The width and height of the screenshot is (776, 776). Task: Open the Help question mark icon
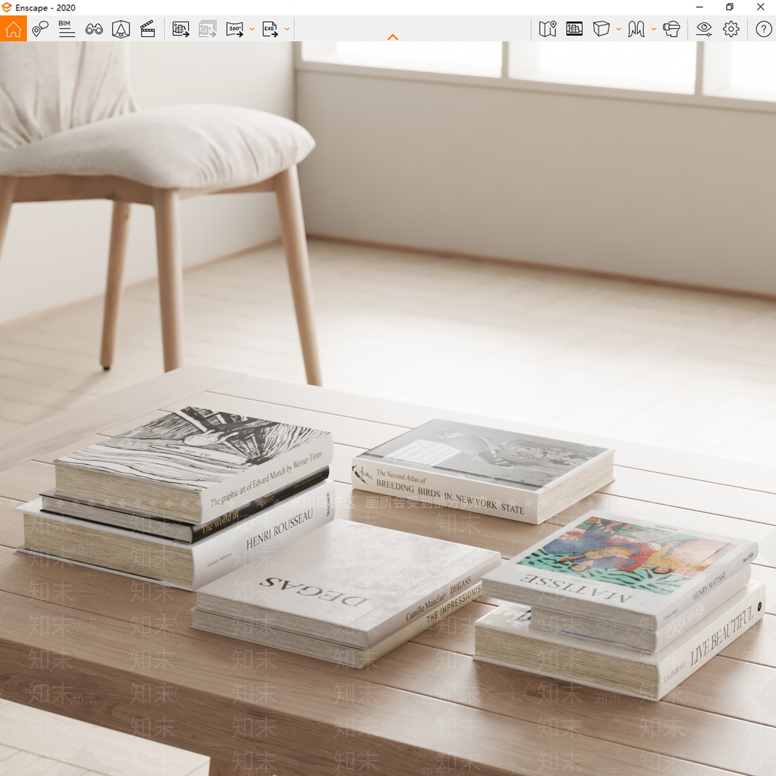764,29
